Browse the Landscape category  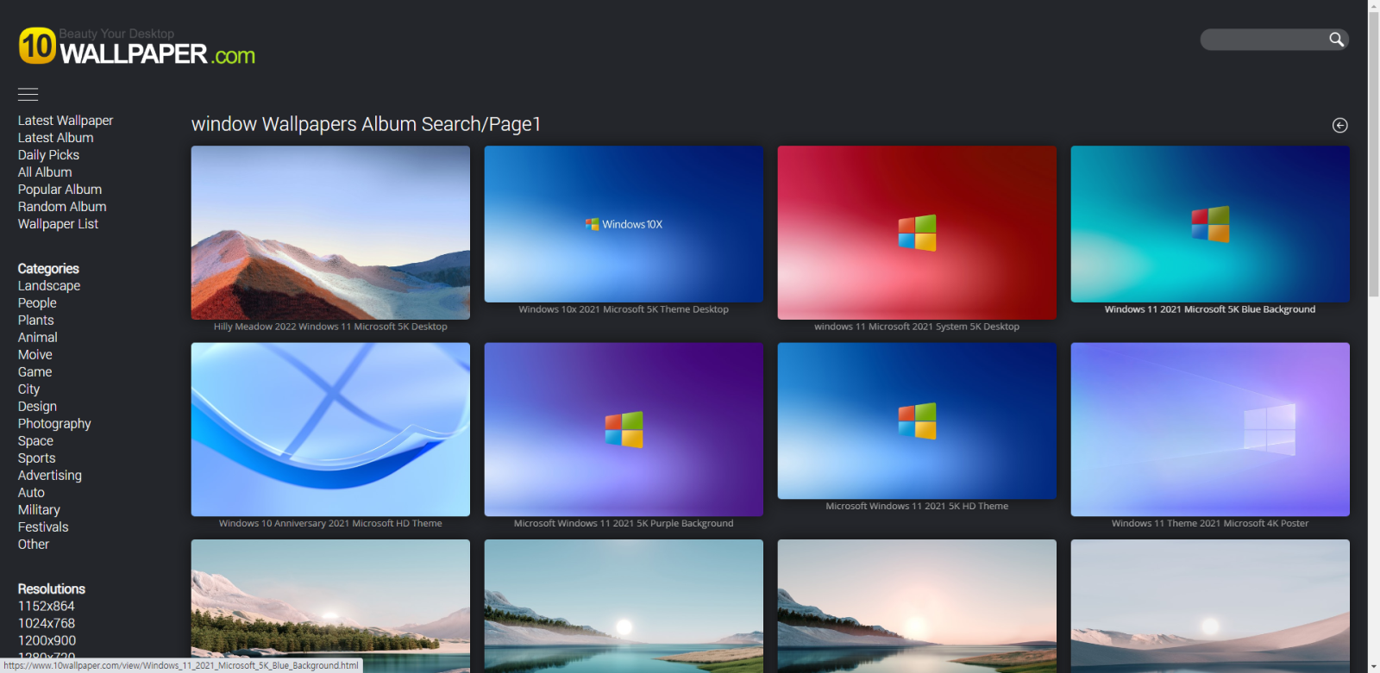tap(49, 286)
